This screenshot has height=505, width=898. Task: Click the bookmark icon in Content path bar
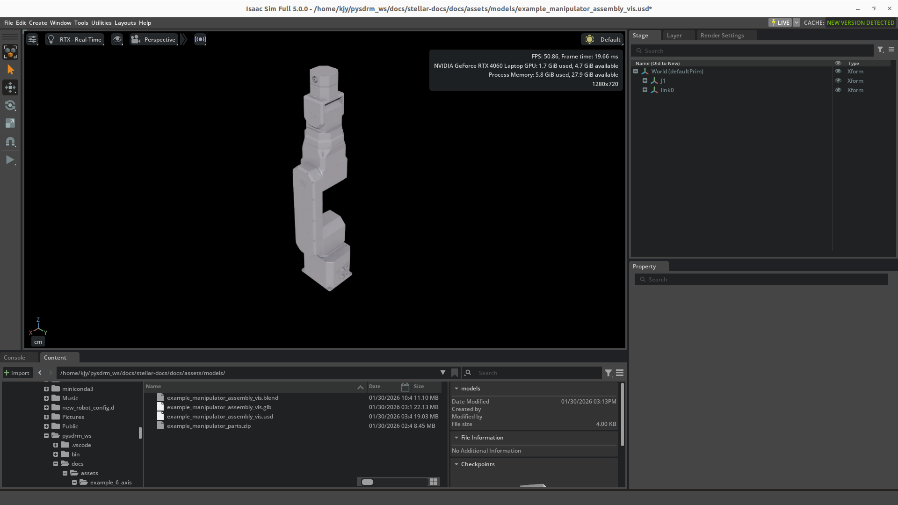455,373
